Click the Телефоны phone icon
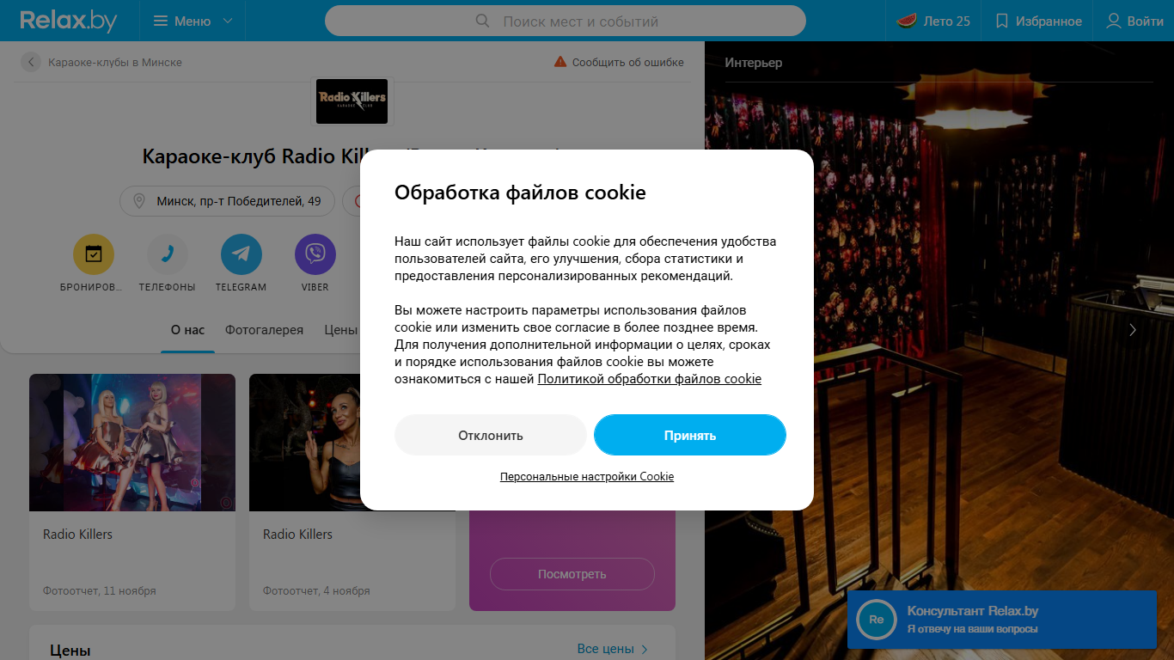This screenshot has width=1174, height=660. pyautogui.click(x=168, y=254)
